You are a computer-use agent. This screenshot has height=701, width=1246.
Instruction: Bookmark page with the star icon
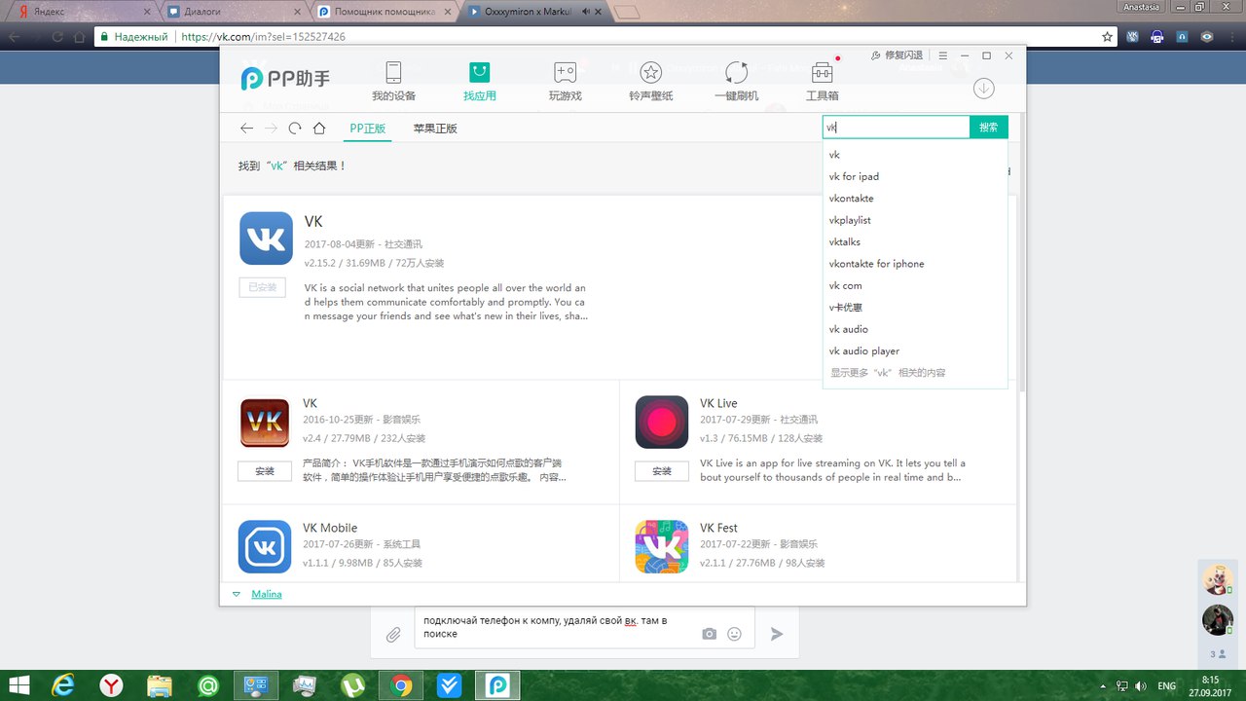click(1107, 37)
